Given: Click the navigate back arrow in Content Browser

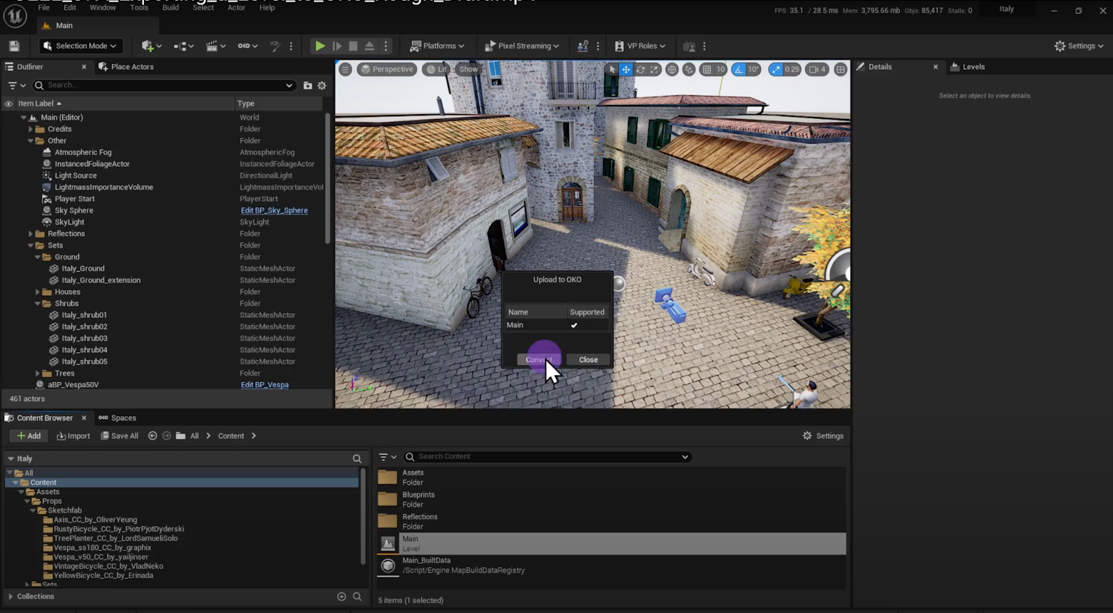Looking at the screenshot, I should click(152, 436).
